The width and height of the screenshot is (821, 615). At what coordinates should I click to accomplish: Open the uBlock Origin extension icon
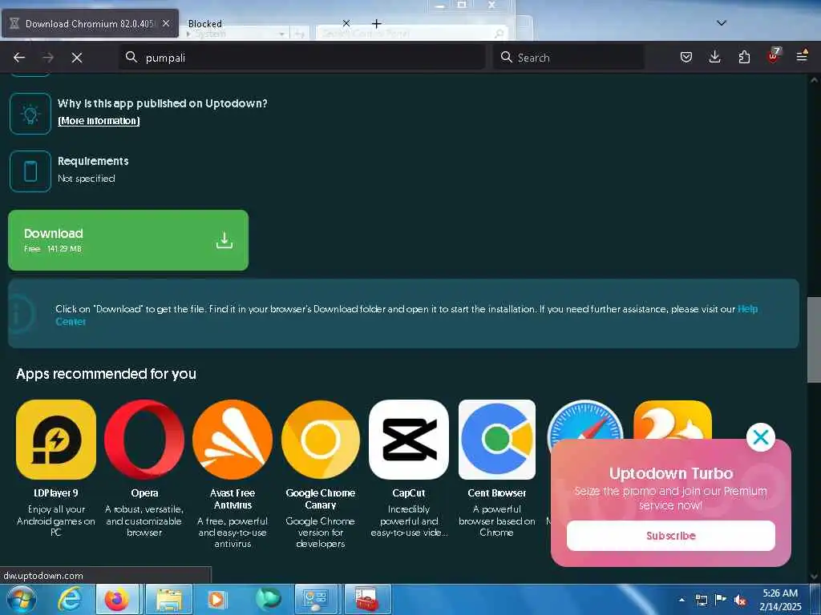773,56
